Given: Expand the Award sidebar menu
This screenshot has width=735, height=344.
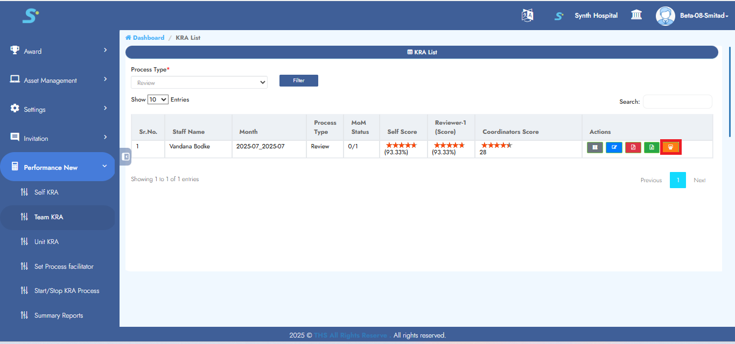Looking at the screenshot, I should click(59, 51).
